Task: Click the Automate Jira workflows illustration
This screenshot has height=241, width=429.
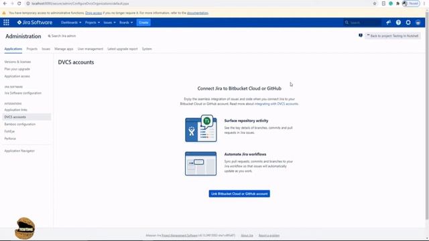Action: pyautogui.click(x=201, y=163)
